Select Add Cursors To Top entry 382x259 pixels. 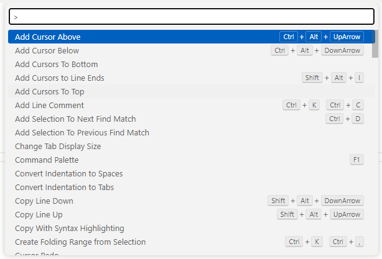click(50, 92)
